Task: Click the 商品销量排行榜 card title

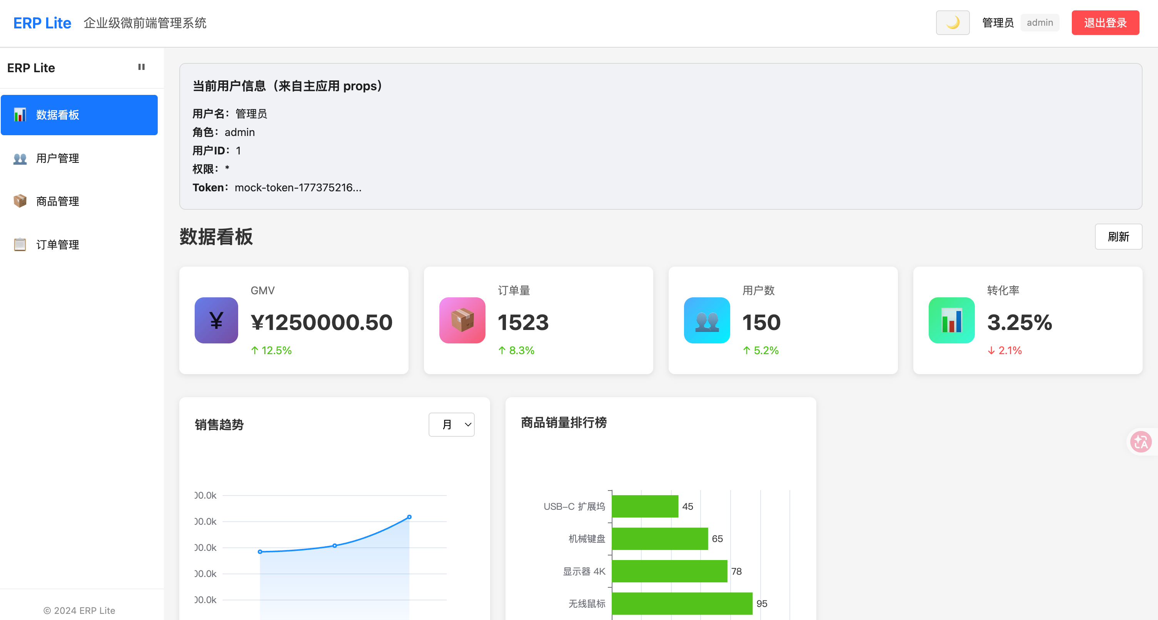Action: [x=563, y=423]
